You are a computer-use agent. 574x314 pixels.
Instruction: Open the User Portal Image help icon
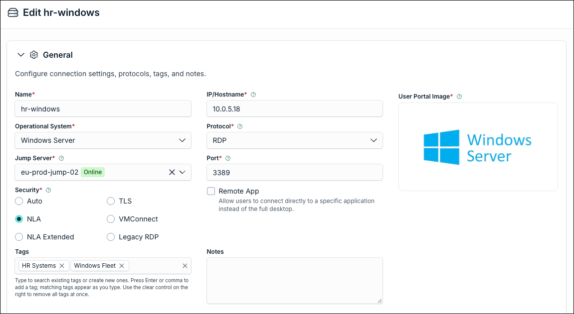(x=459, y=97)
